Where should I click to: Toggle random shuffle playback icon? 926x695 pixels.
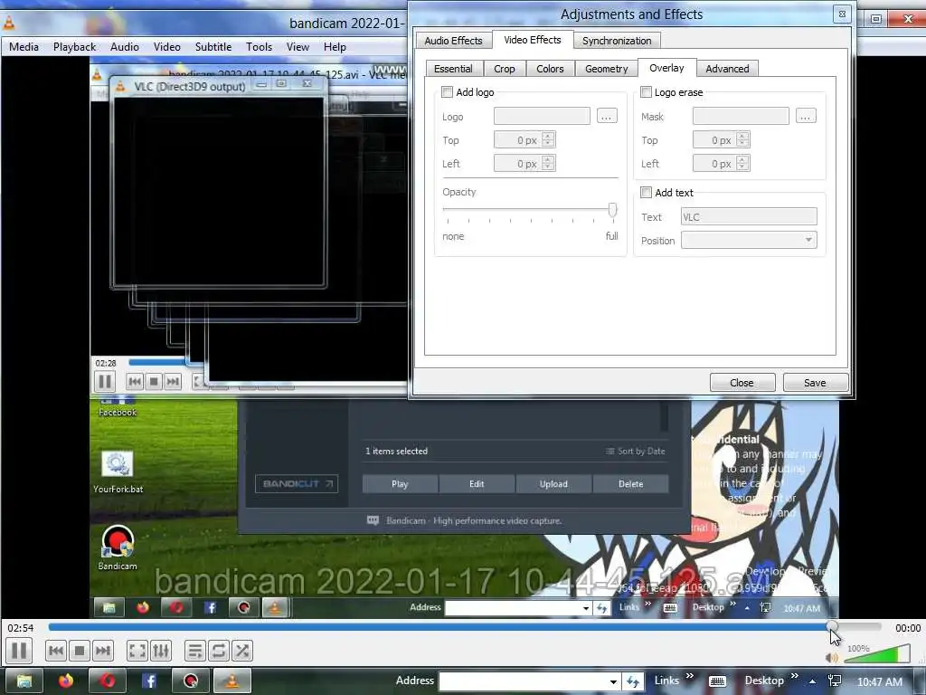[x=242, y=652]
